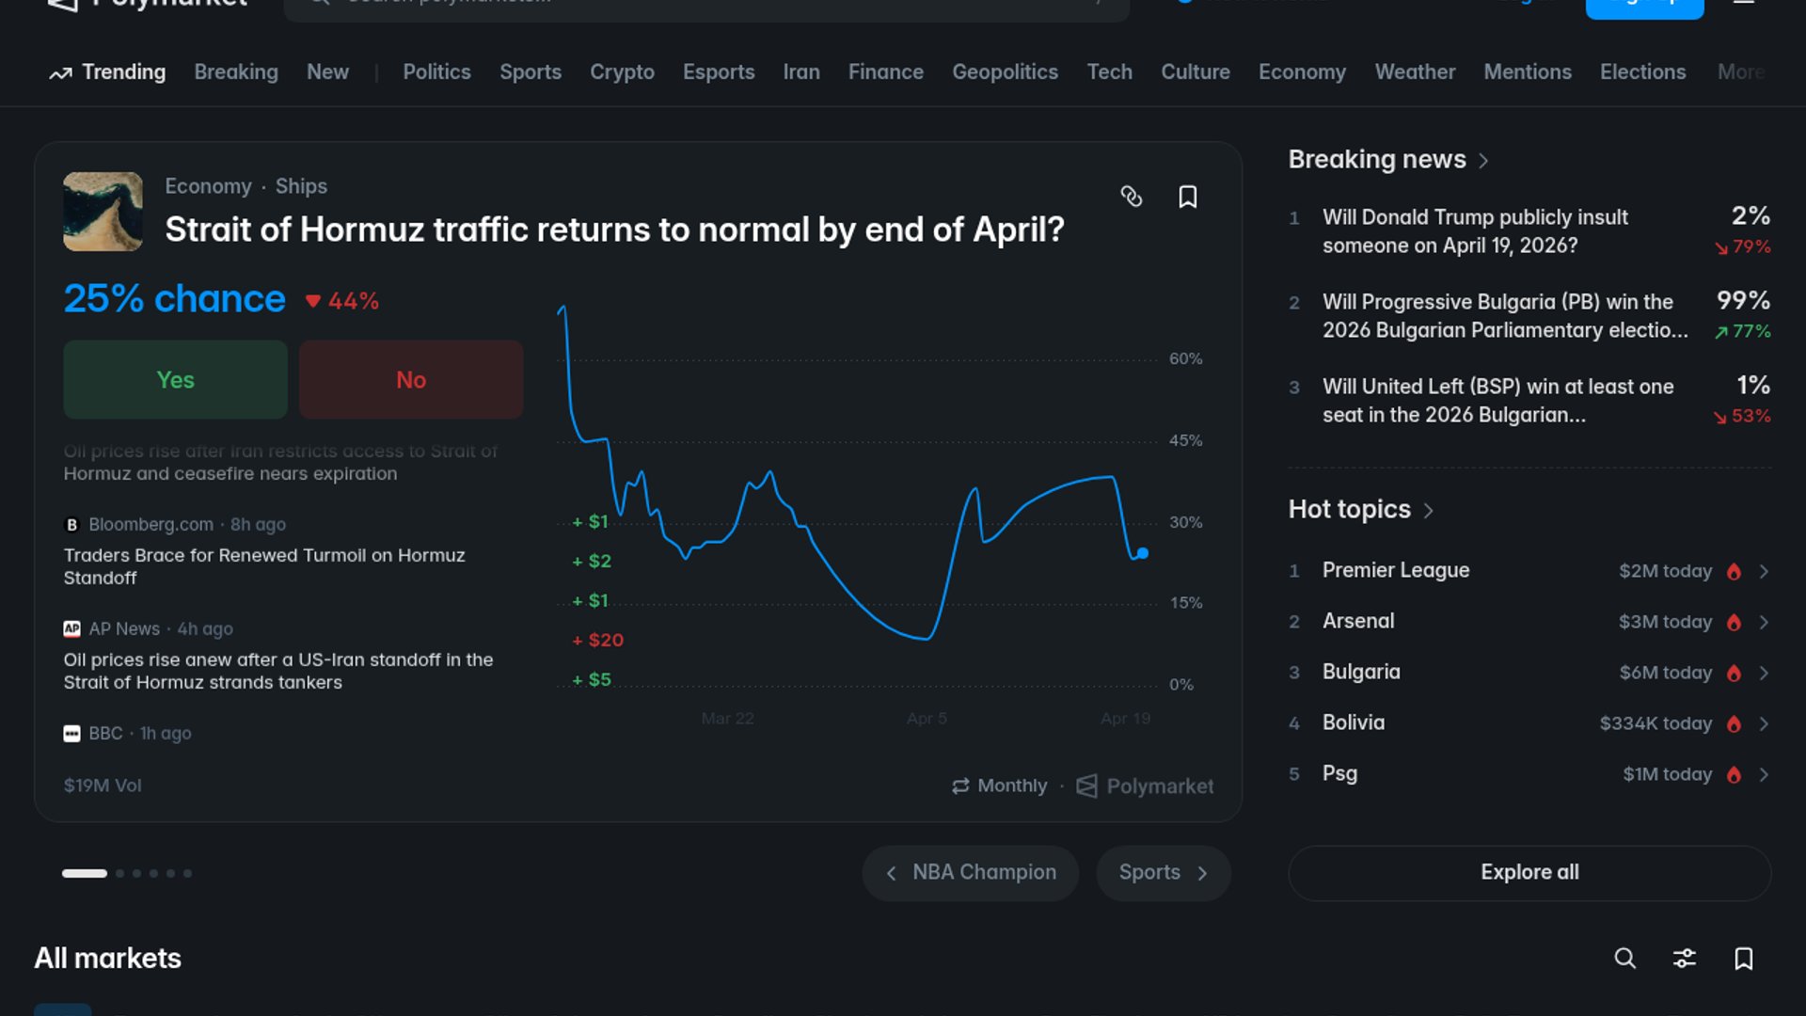Copy link icon on Hormuz market card
This screenshot has width=1806, height=1016.
click(x=1131, y=197)
